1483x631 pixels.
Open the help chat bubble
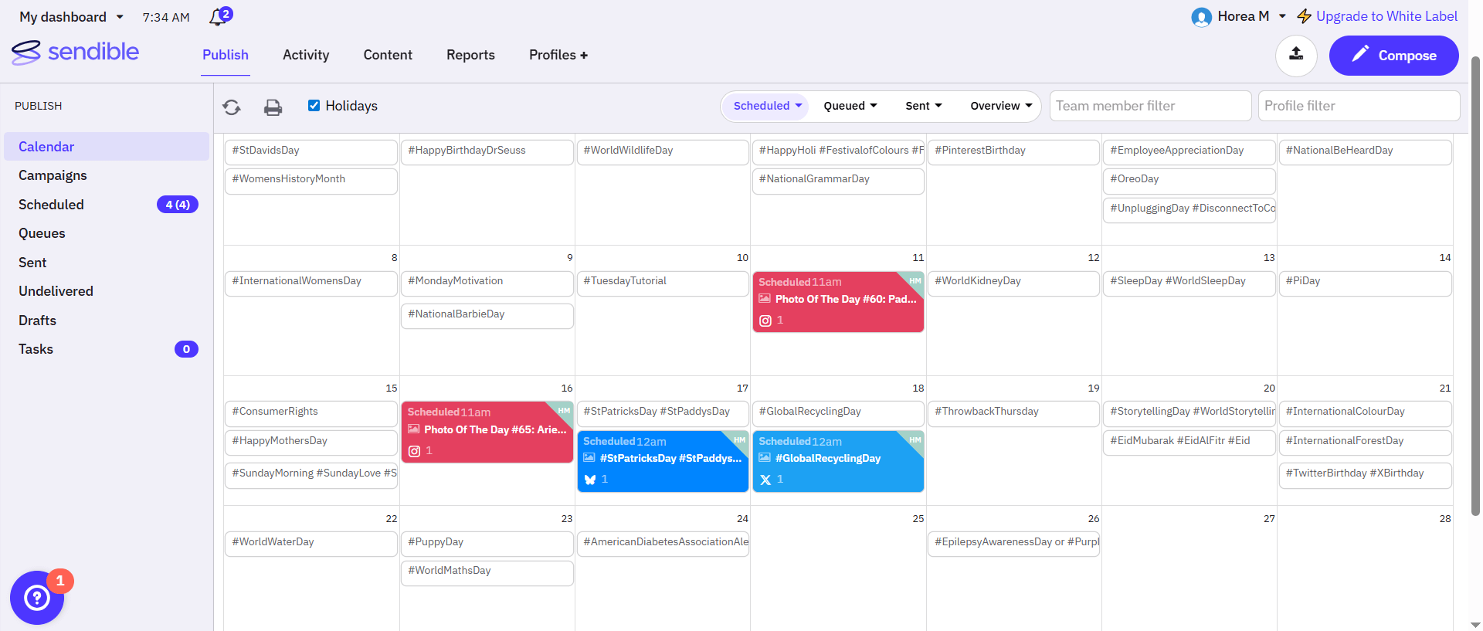(37, 598)
